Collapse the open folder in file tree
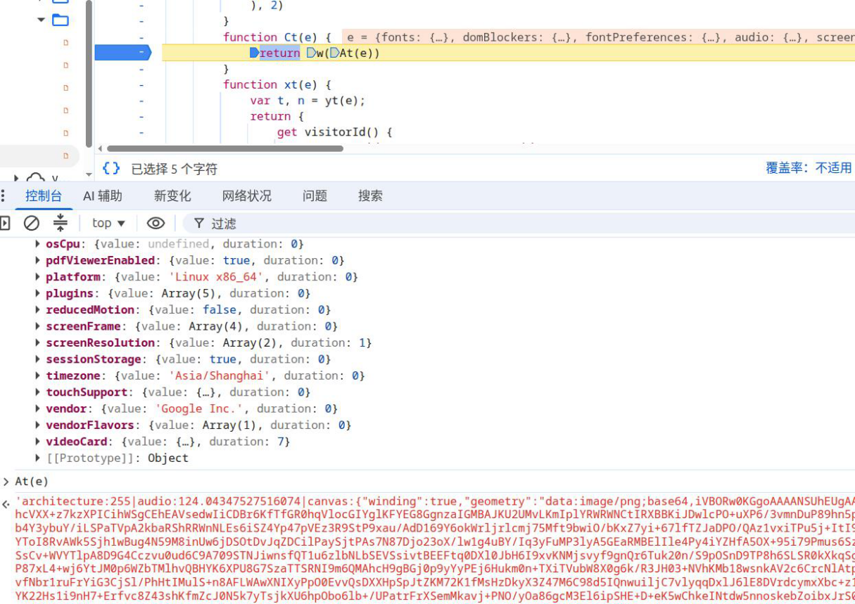This screenshot has width=855, height=604. (42, 20)
